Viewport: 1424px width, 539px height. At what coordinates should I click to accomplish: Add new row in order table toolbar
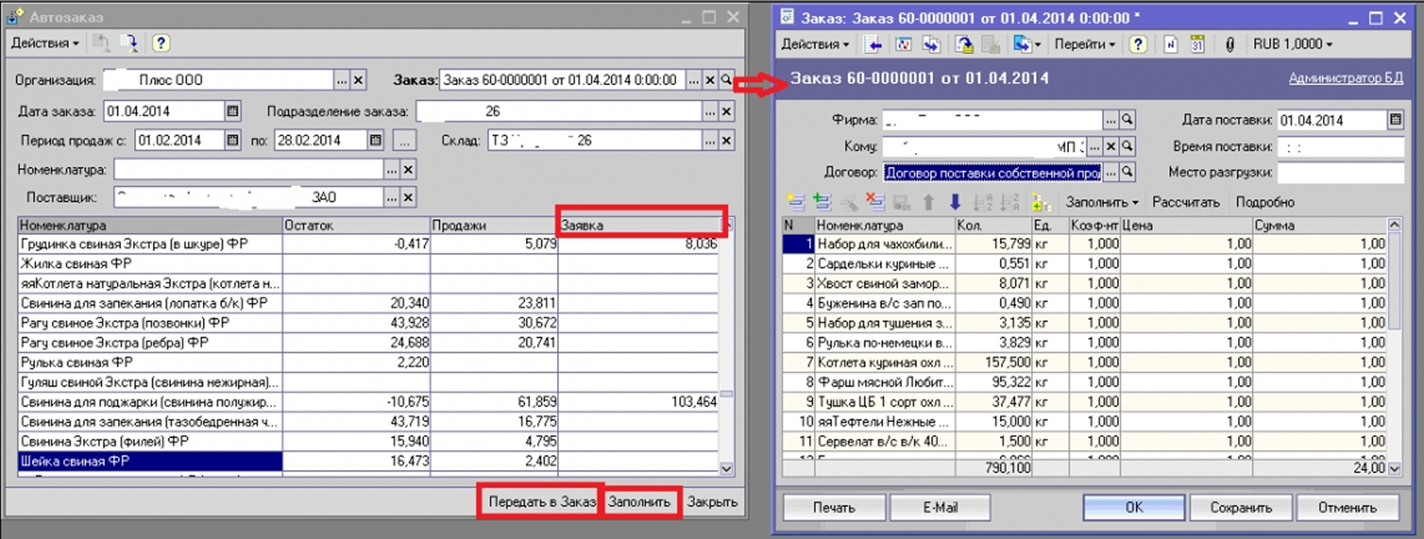[795, 203]
